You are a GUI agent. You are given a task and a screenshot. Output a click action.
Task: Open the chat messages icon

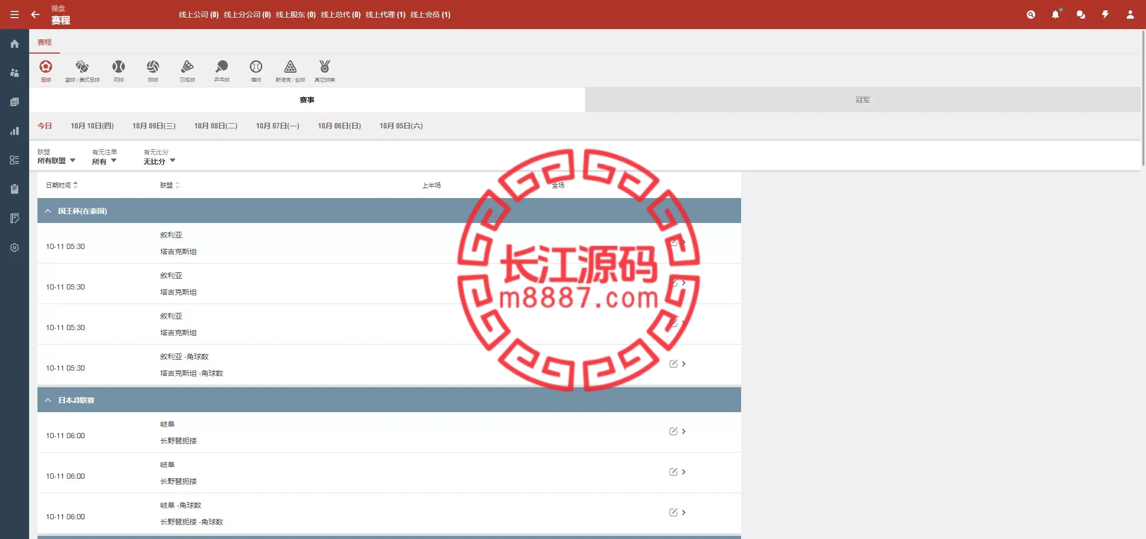[x=1081, y=15]
